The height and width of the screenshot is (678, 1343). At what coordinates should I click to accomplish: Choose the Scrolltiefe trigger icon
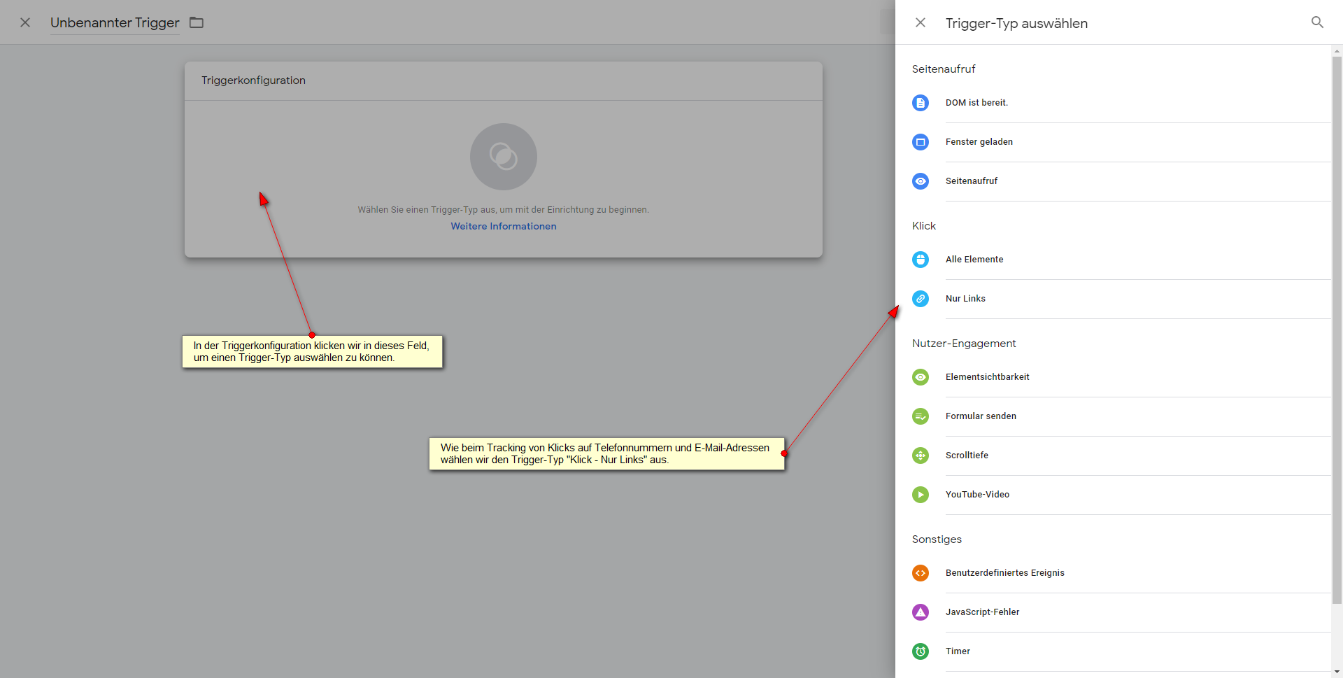(921, 455)
